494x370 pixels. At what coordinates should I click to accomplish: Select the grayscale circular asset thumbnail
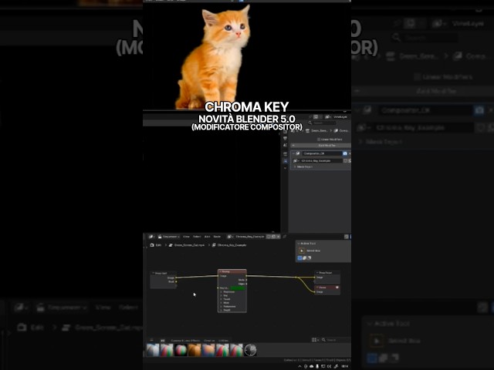pyautogui.click(x=250, y=350)
